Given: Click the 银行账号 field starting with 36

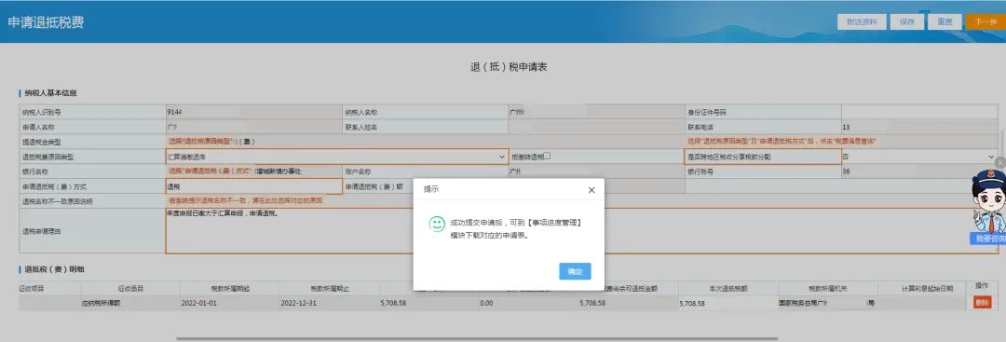Looking at the screenshot, I should (918, 172).
